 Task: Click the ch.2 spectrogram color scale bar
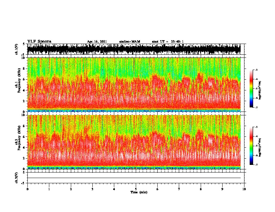(x=251, y=146)
